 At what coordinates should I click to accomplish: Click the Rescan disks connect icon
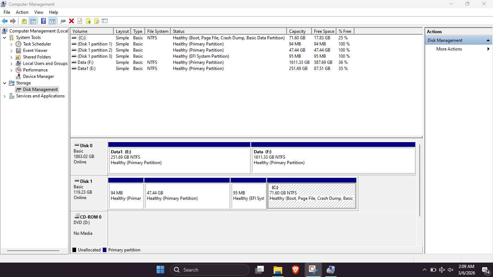(63, 21)
